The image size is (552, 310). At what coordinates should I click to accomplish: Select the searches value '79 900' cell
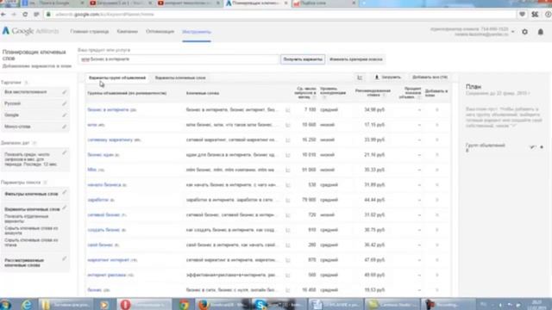pos(309,200)
